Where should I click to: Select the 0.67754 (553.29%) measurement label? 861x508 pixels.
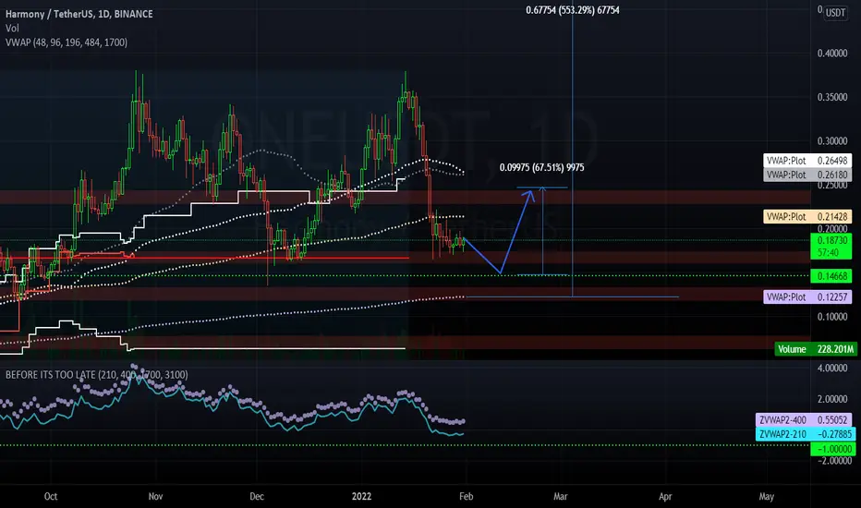[x=572, y=10]
